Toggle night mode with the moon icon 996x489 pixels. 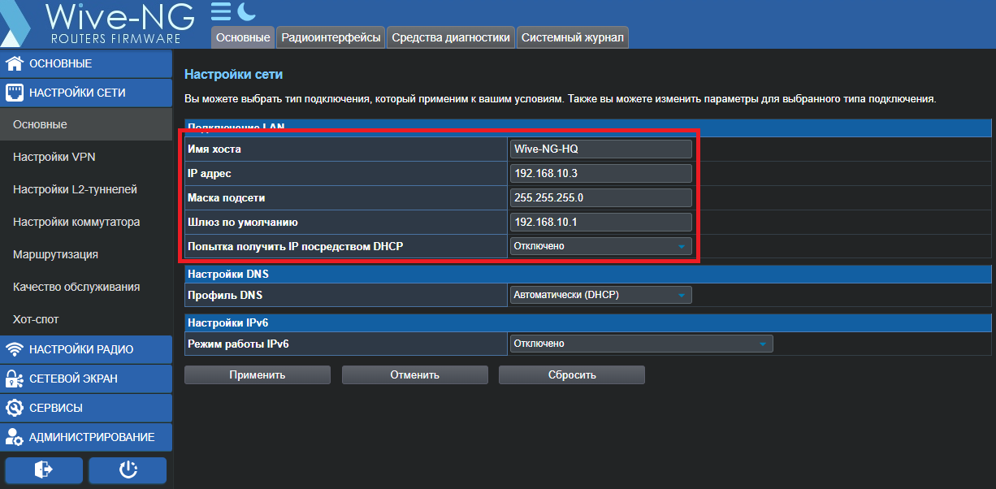(246, 11)
